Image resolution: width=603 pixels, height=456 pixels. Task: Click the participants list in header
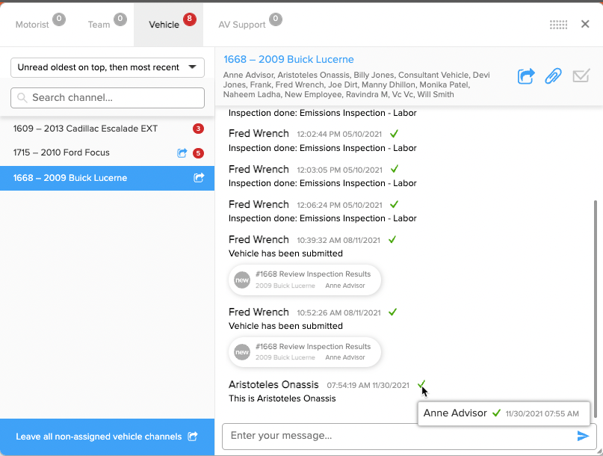pos(356,84)
